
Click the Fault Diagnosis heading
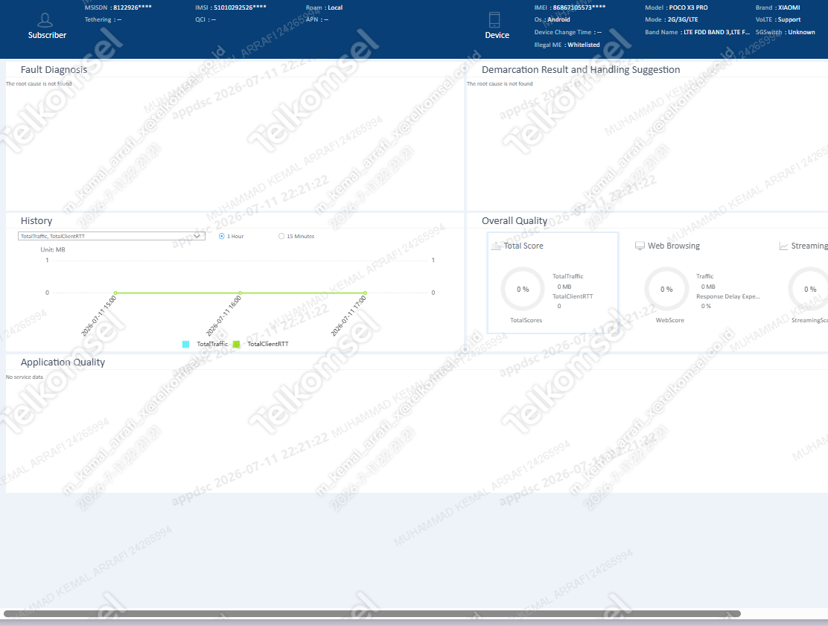tap(54, 70)
